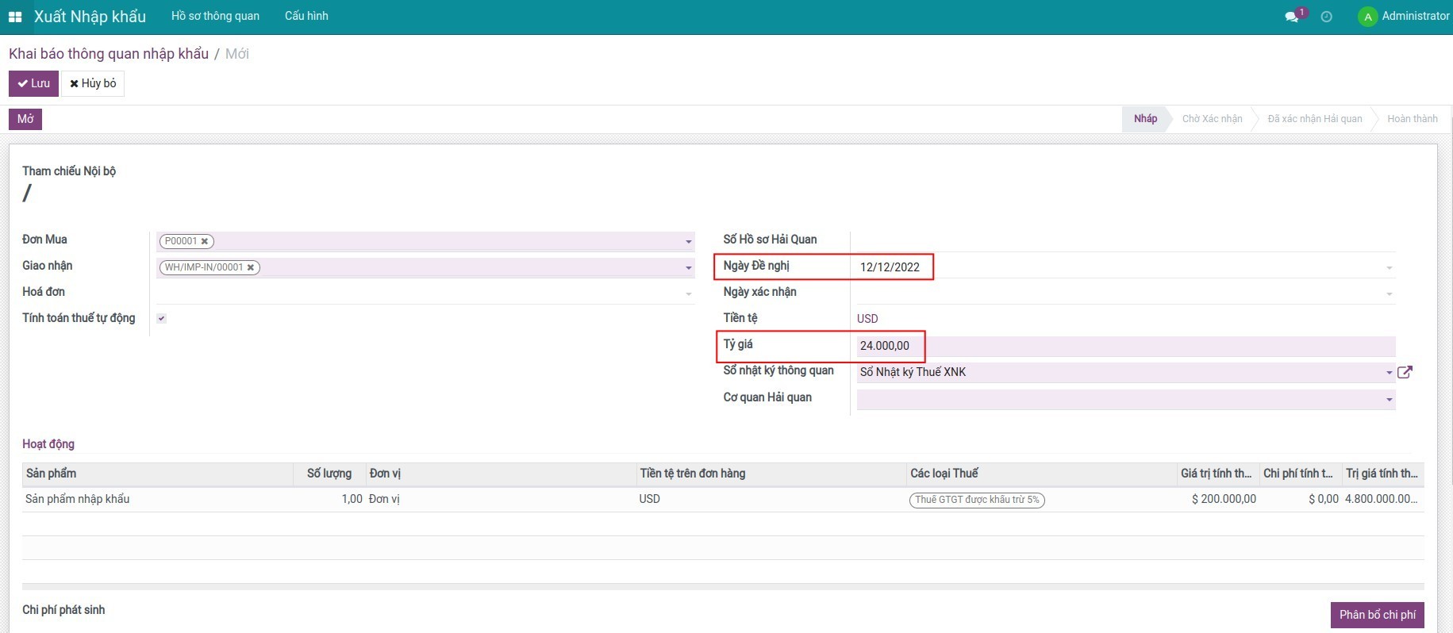This screenshot has width=1453, height=633.
Task: Remove the P00001 tag
Action: point(205,241)
